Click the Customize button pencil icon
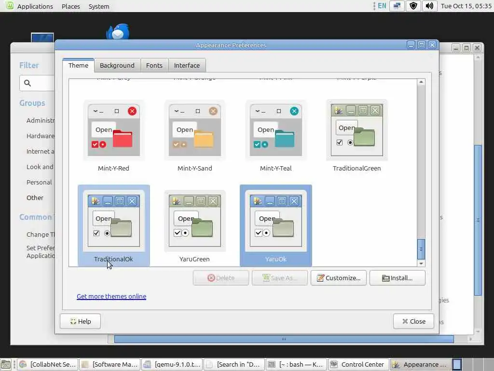 [320, 278]
